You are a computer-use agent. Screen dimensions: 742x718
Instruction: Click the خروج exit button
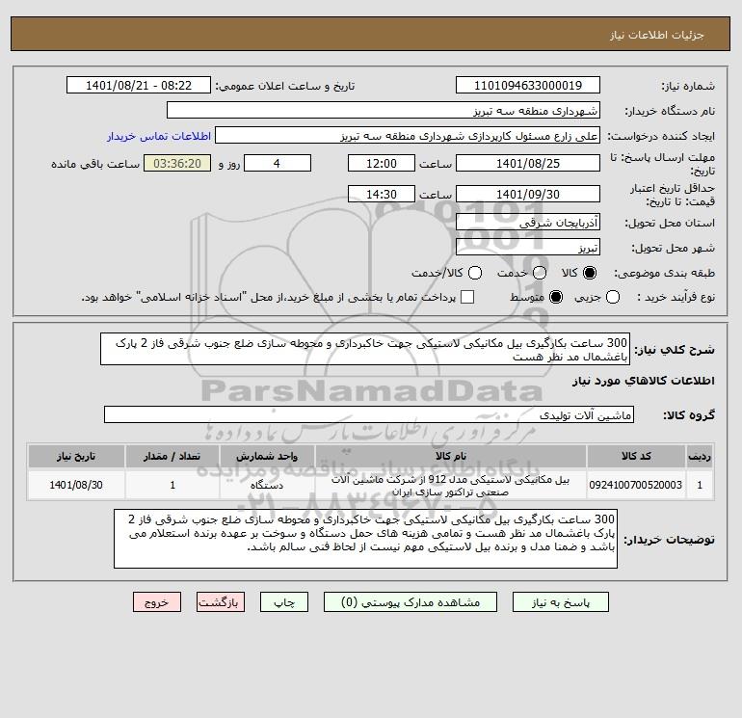(x=157, y=602)
